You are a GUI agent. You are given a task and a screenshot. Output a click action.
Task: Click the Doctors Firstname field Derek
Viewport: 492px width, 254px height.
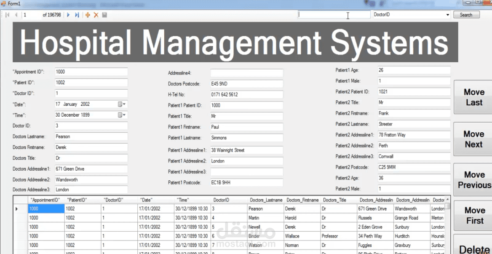coord(91,147)
